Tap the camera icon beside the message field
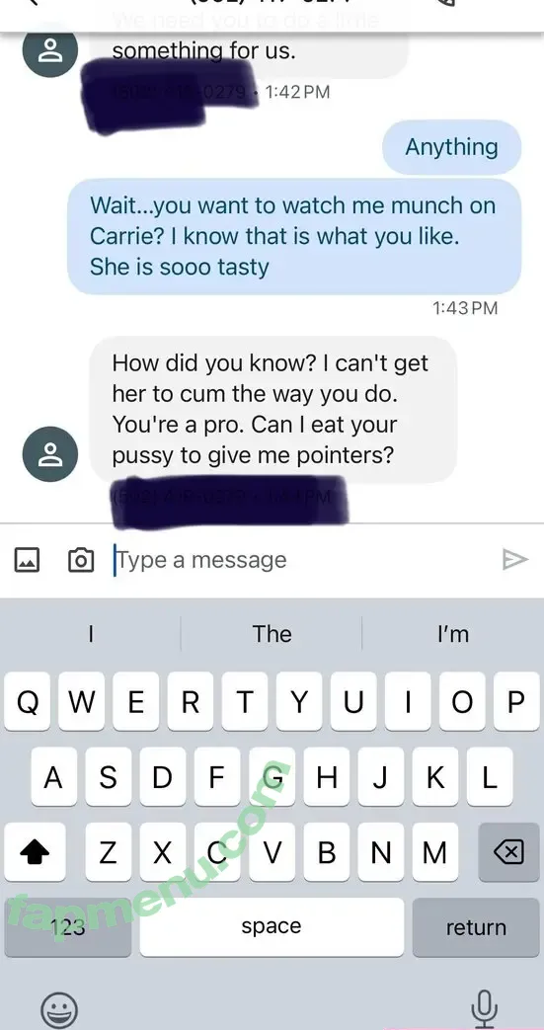The image size is (544, 1030). 81,560
